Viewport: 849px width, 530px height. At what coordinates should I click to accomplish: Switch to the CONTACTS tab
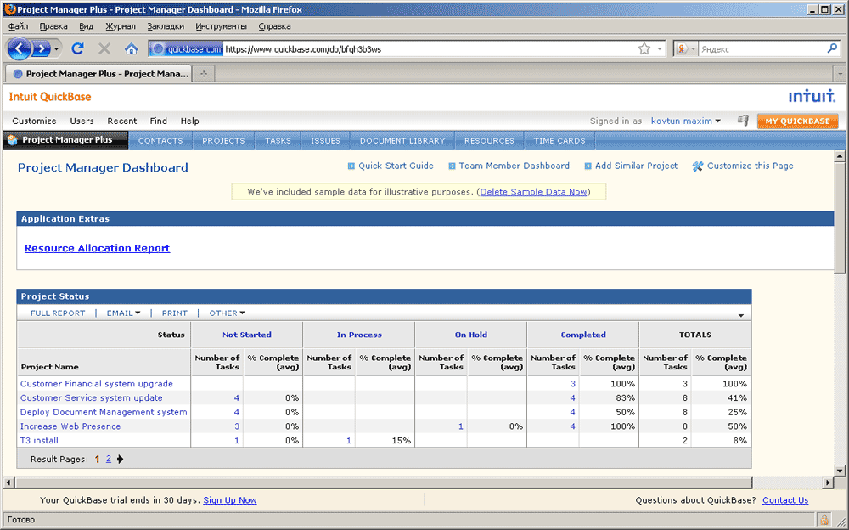click(160, 140)
